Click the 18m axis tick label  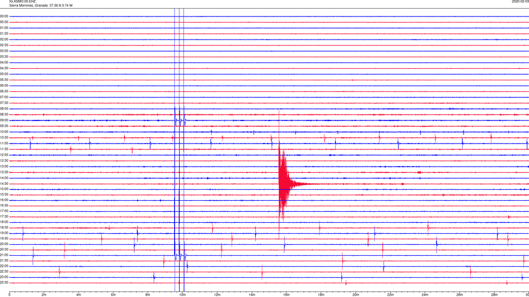click(x=321, y=295)
